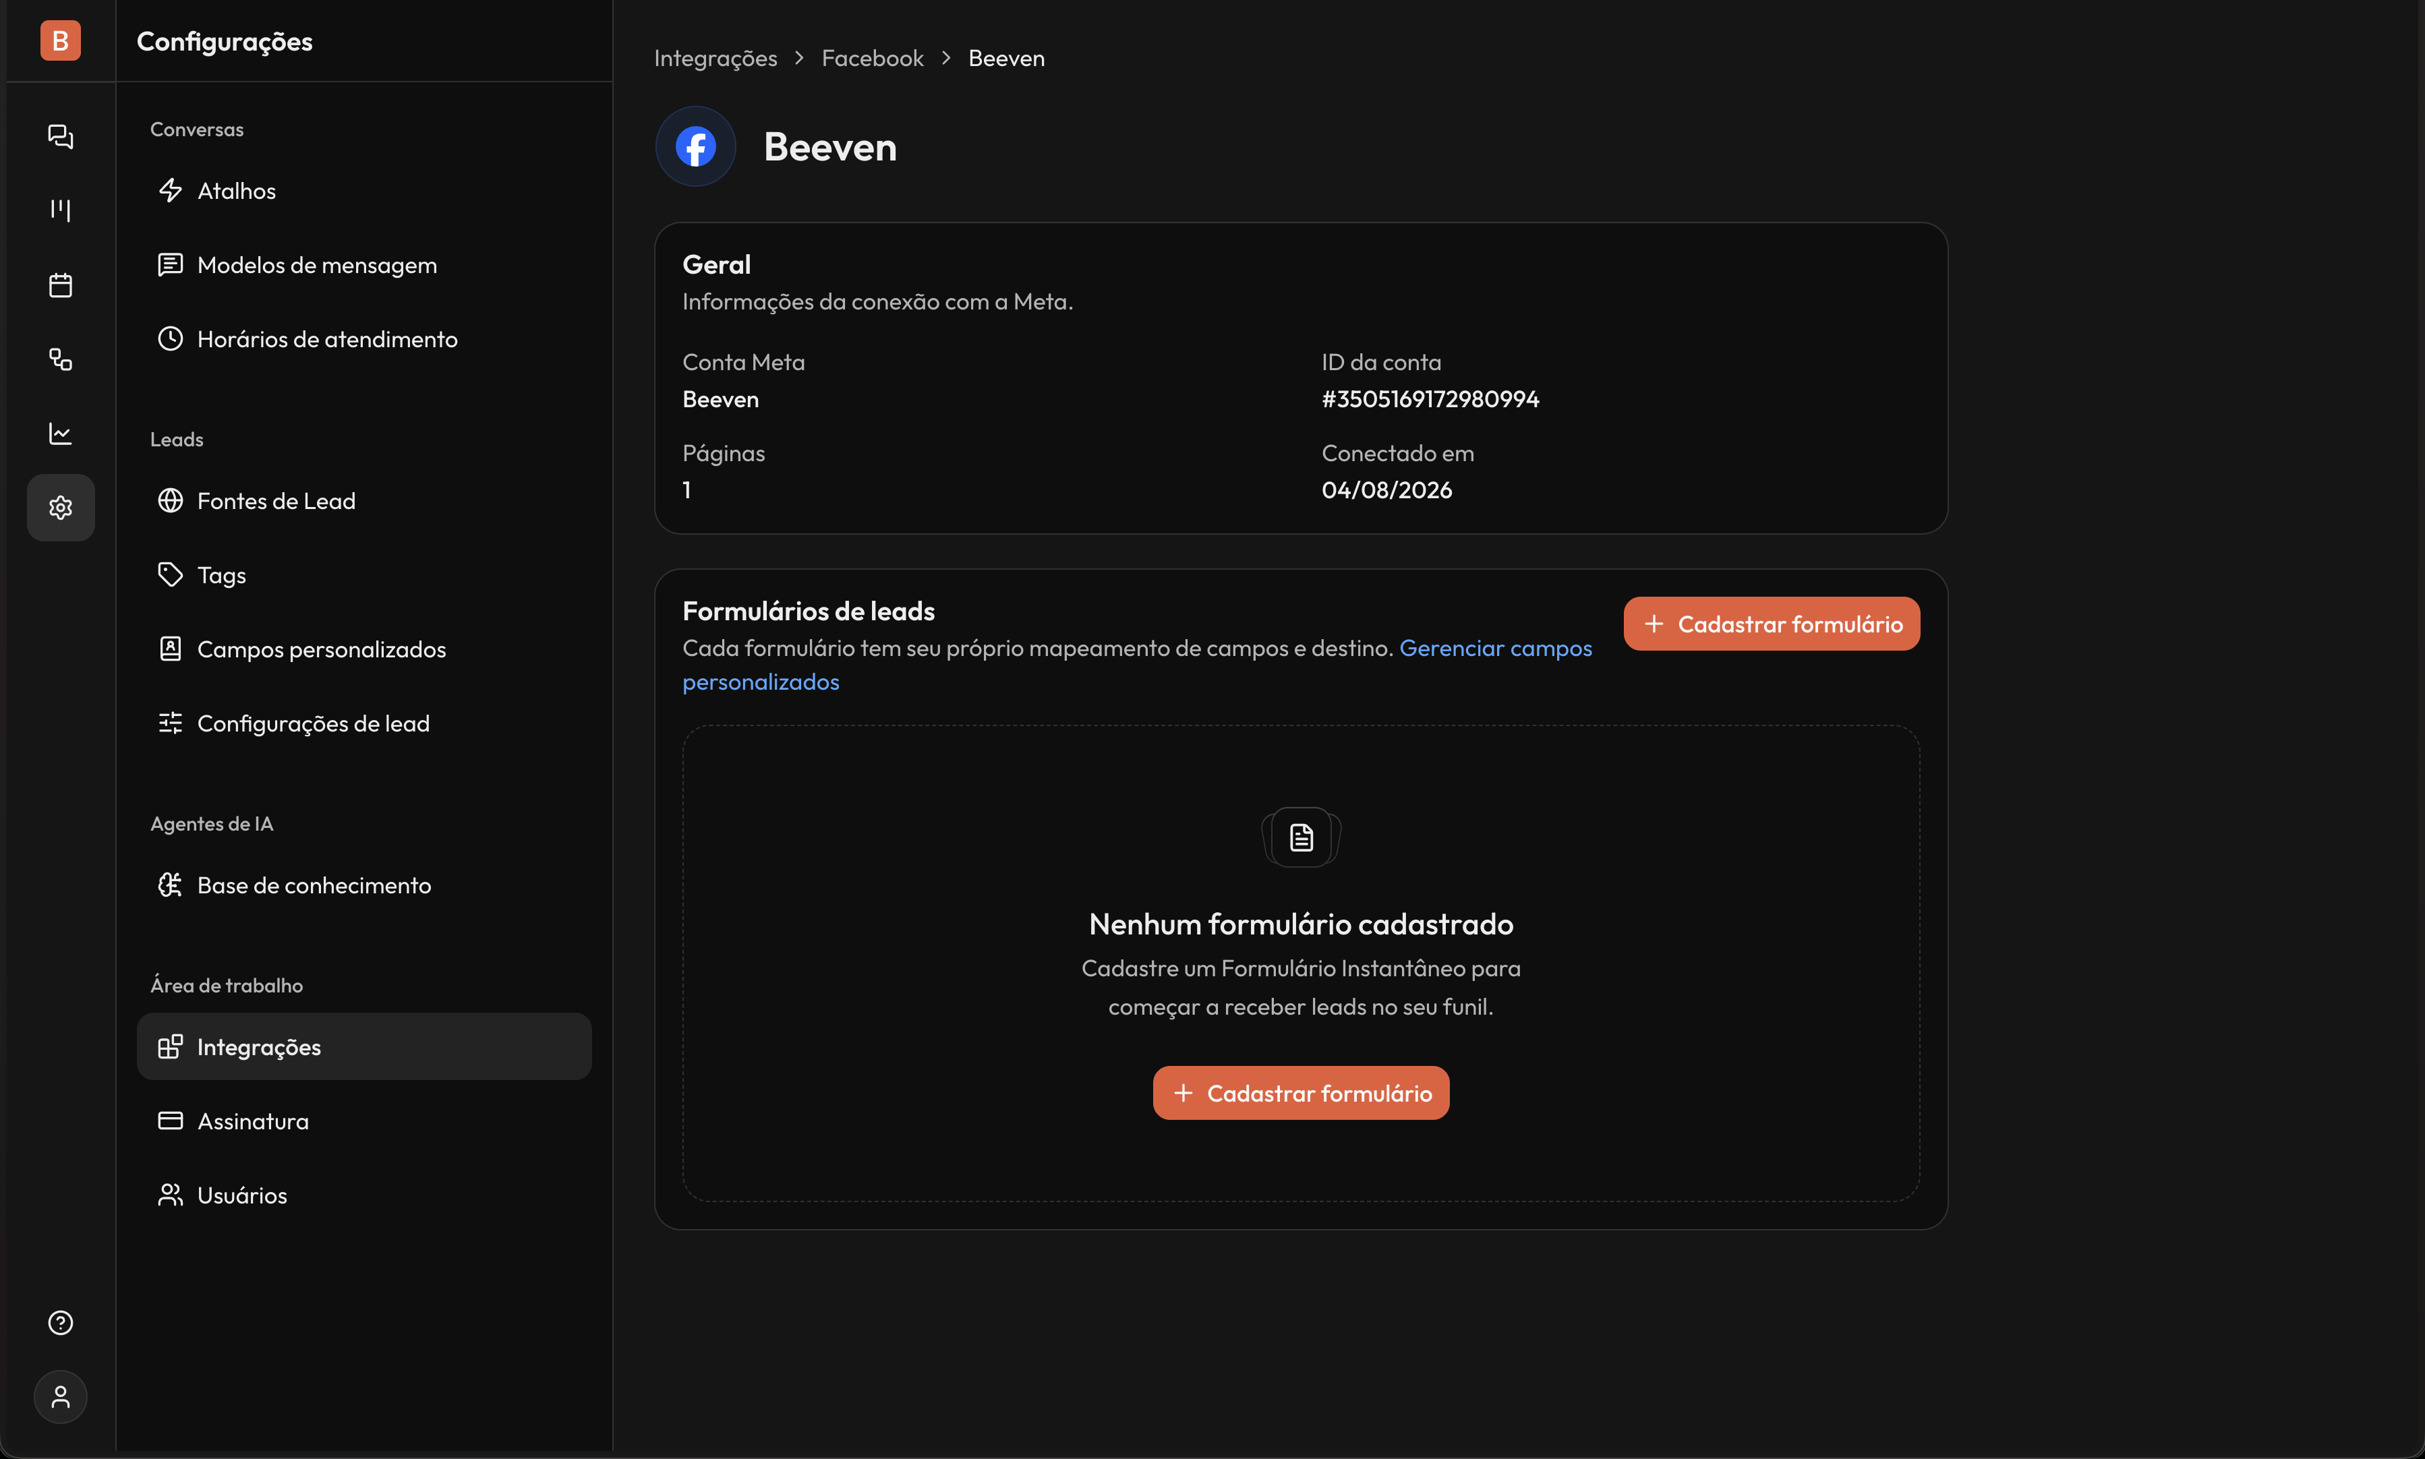The width and height of the screenshot is (2425, 1459).
Task: Open the calendar icon in rail
Action: [60, 285]
